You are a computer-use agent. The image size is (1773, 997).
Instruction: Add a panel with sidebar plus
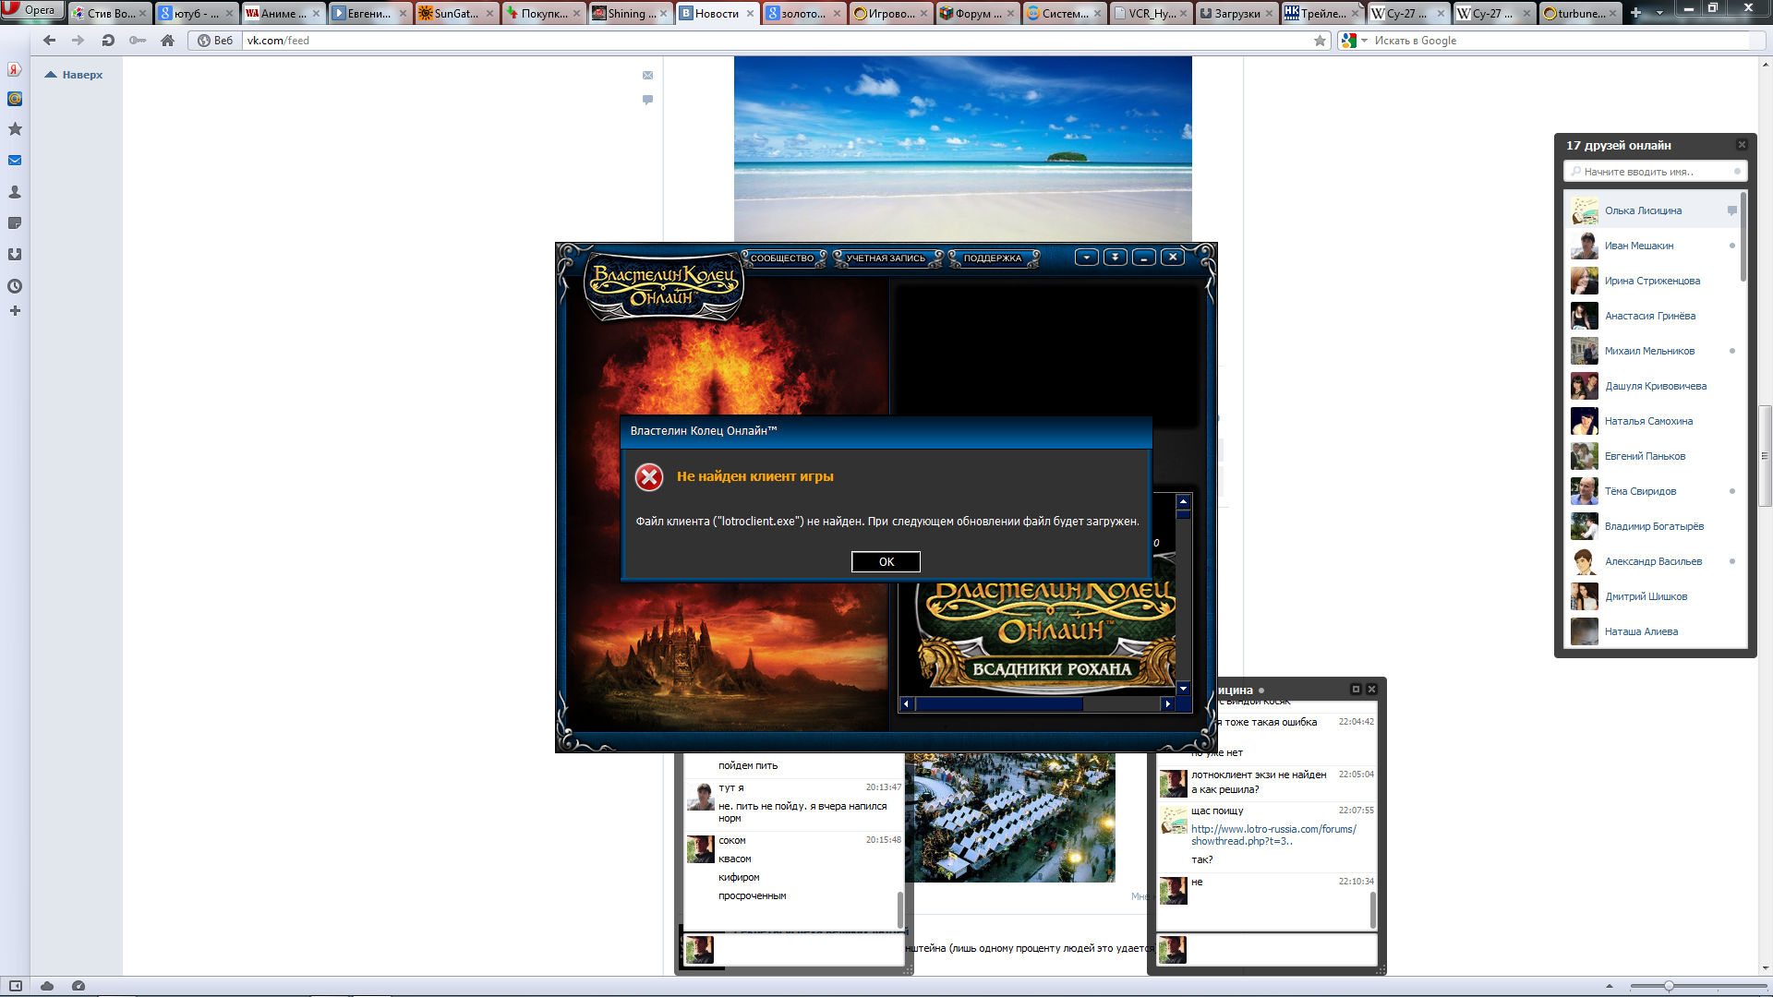(x=15, y=311)
